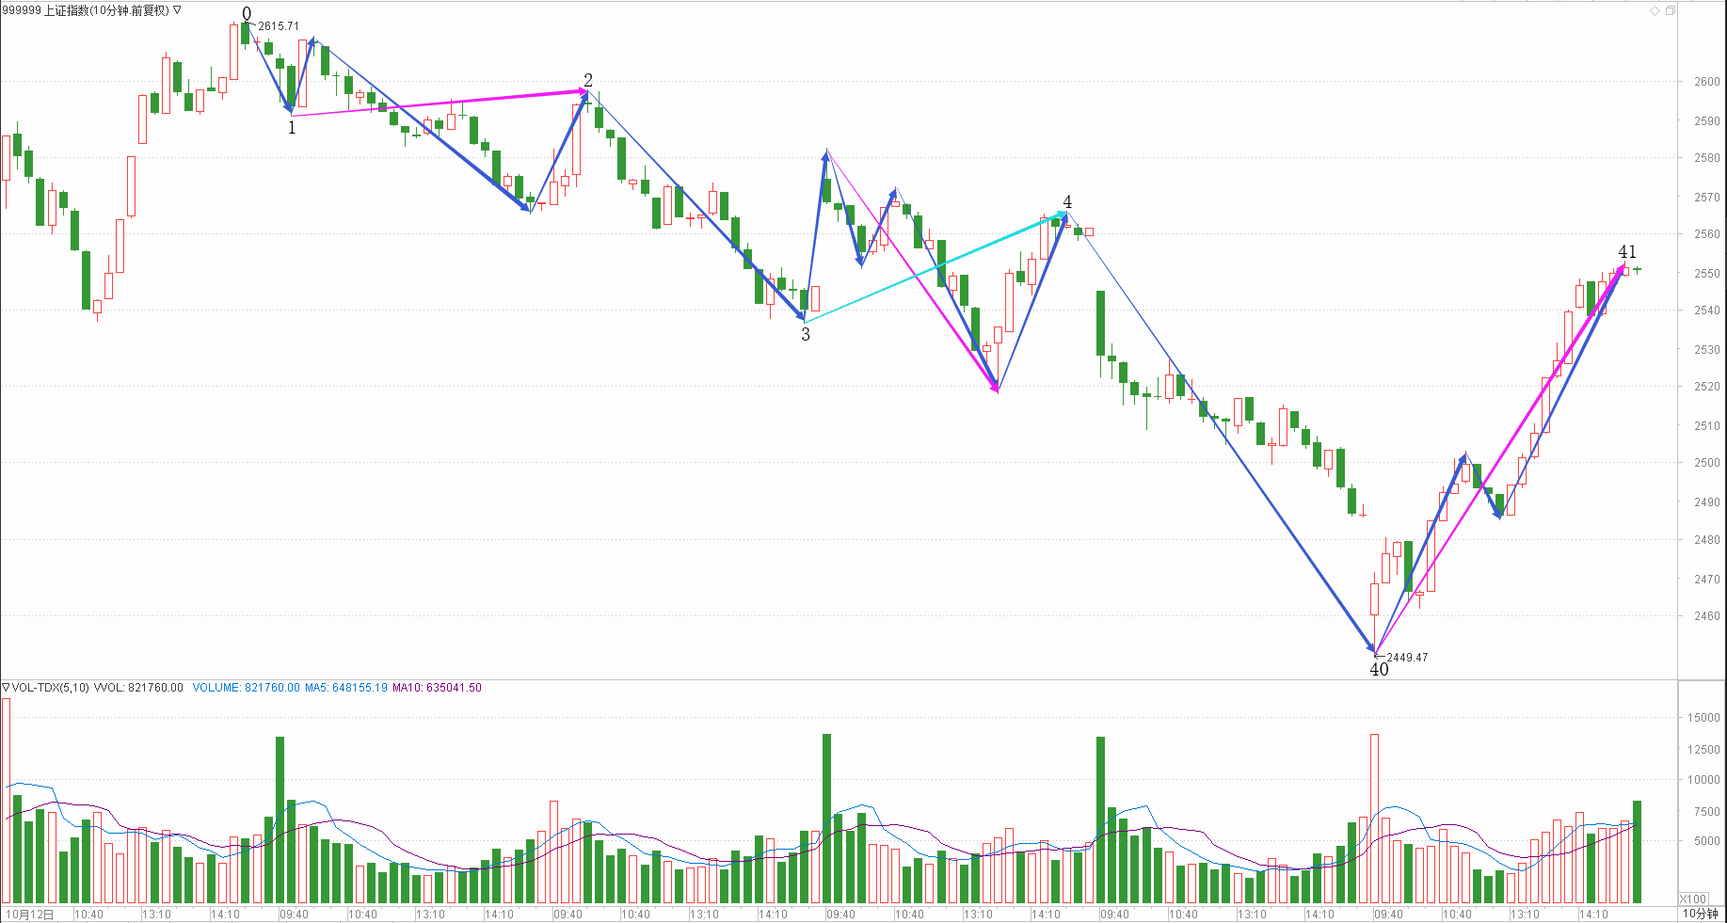Open the VOL-TDX indicator dropdown triangle
The width and height of the screenshot is (1727, 923).
point(6,688)
